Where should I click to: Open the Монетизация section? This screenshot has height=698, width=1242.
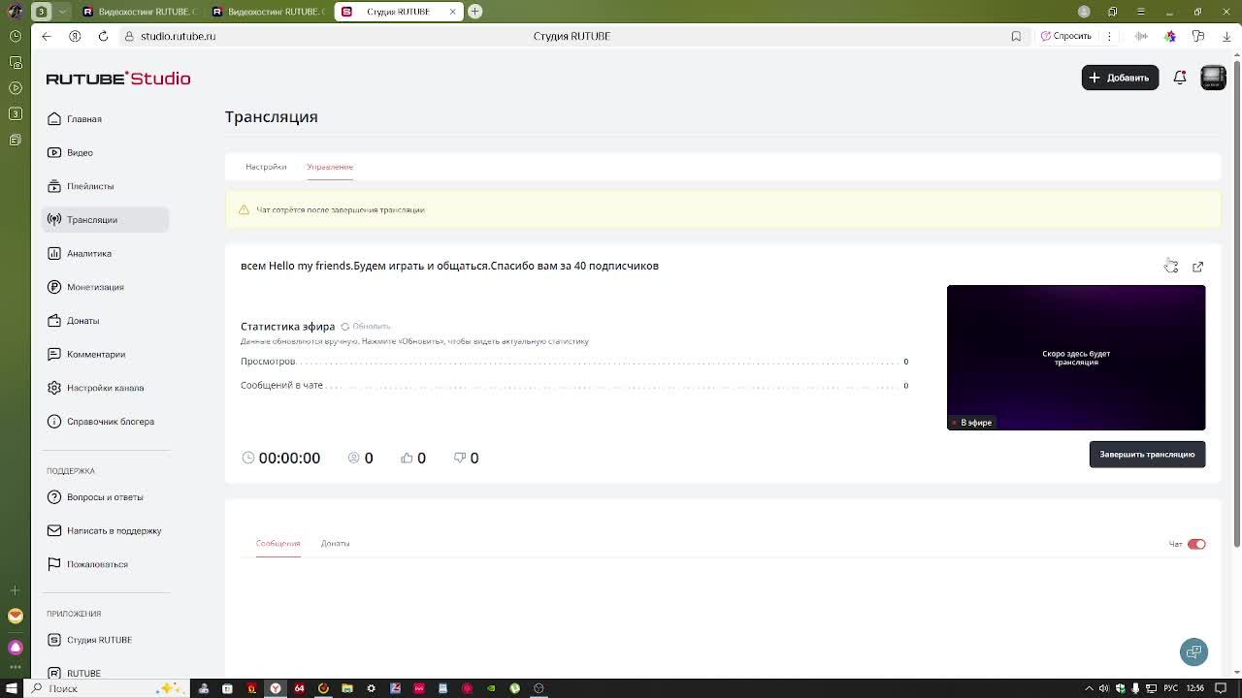[x=105, y=287]
